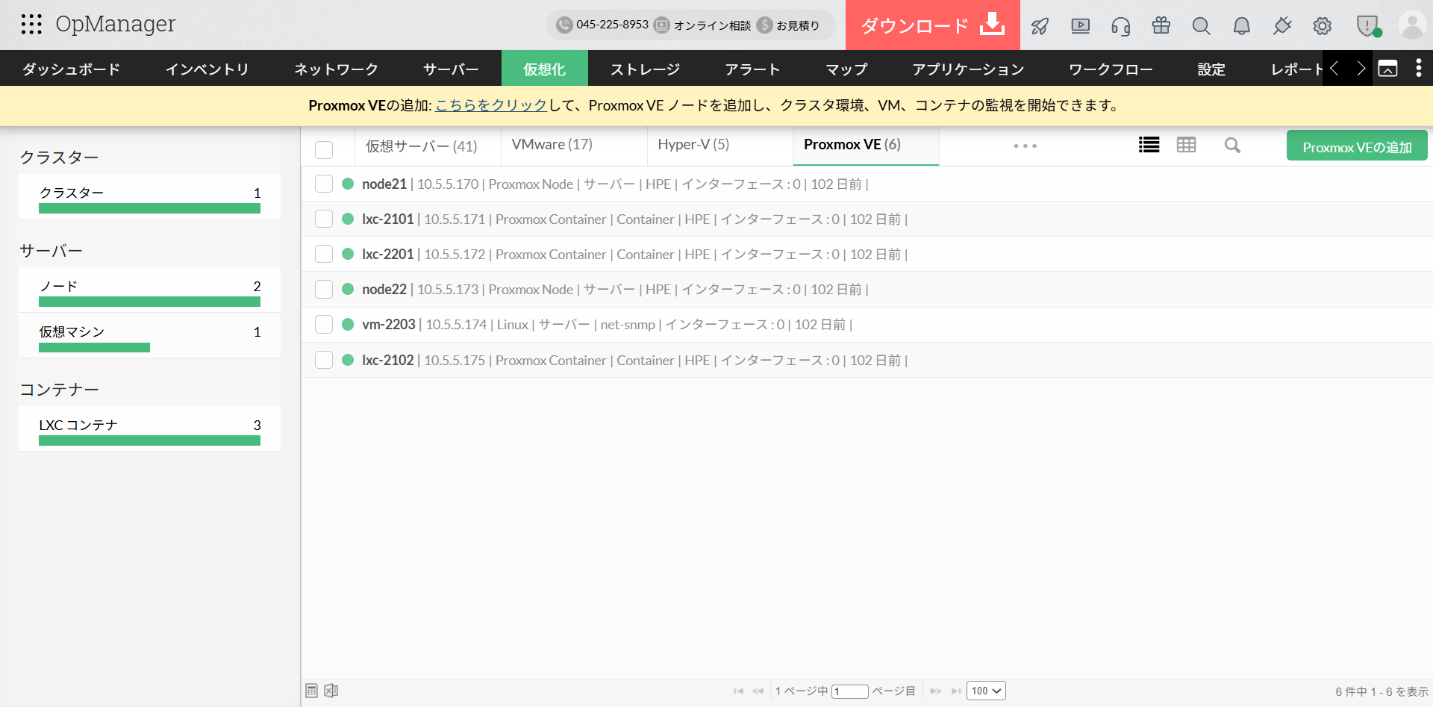Open the lxc-2102 device link
This screenshot has width=1433, height=707.
[x=388, y=360]
